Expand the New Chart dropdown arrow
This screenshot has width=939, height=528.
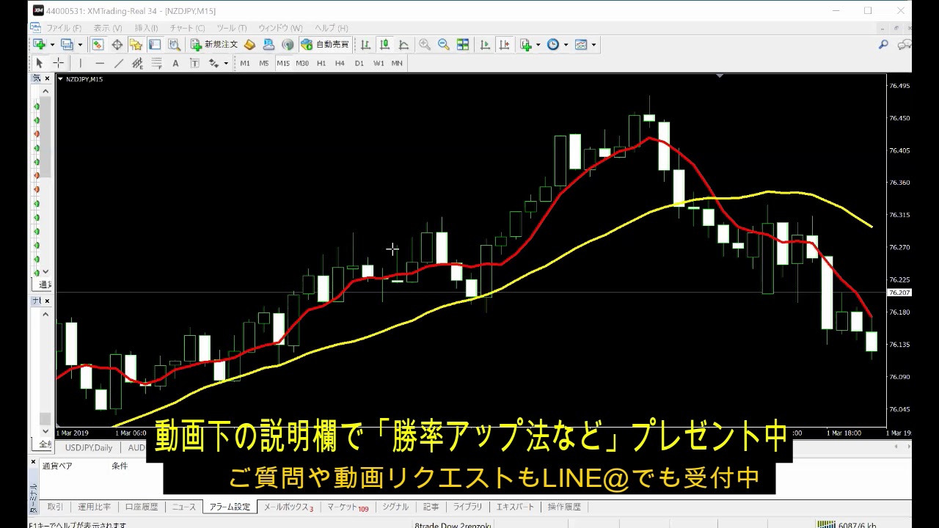(52, 45)
